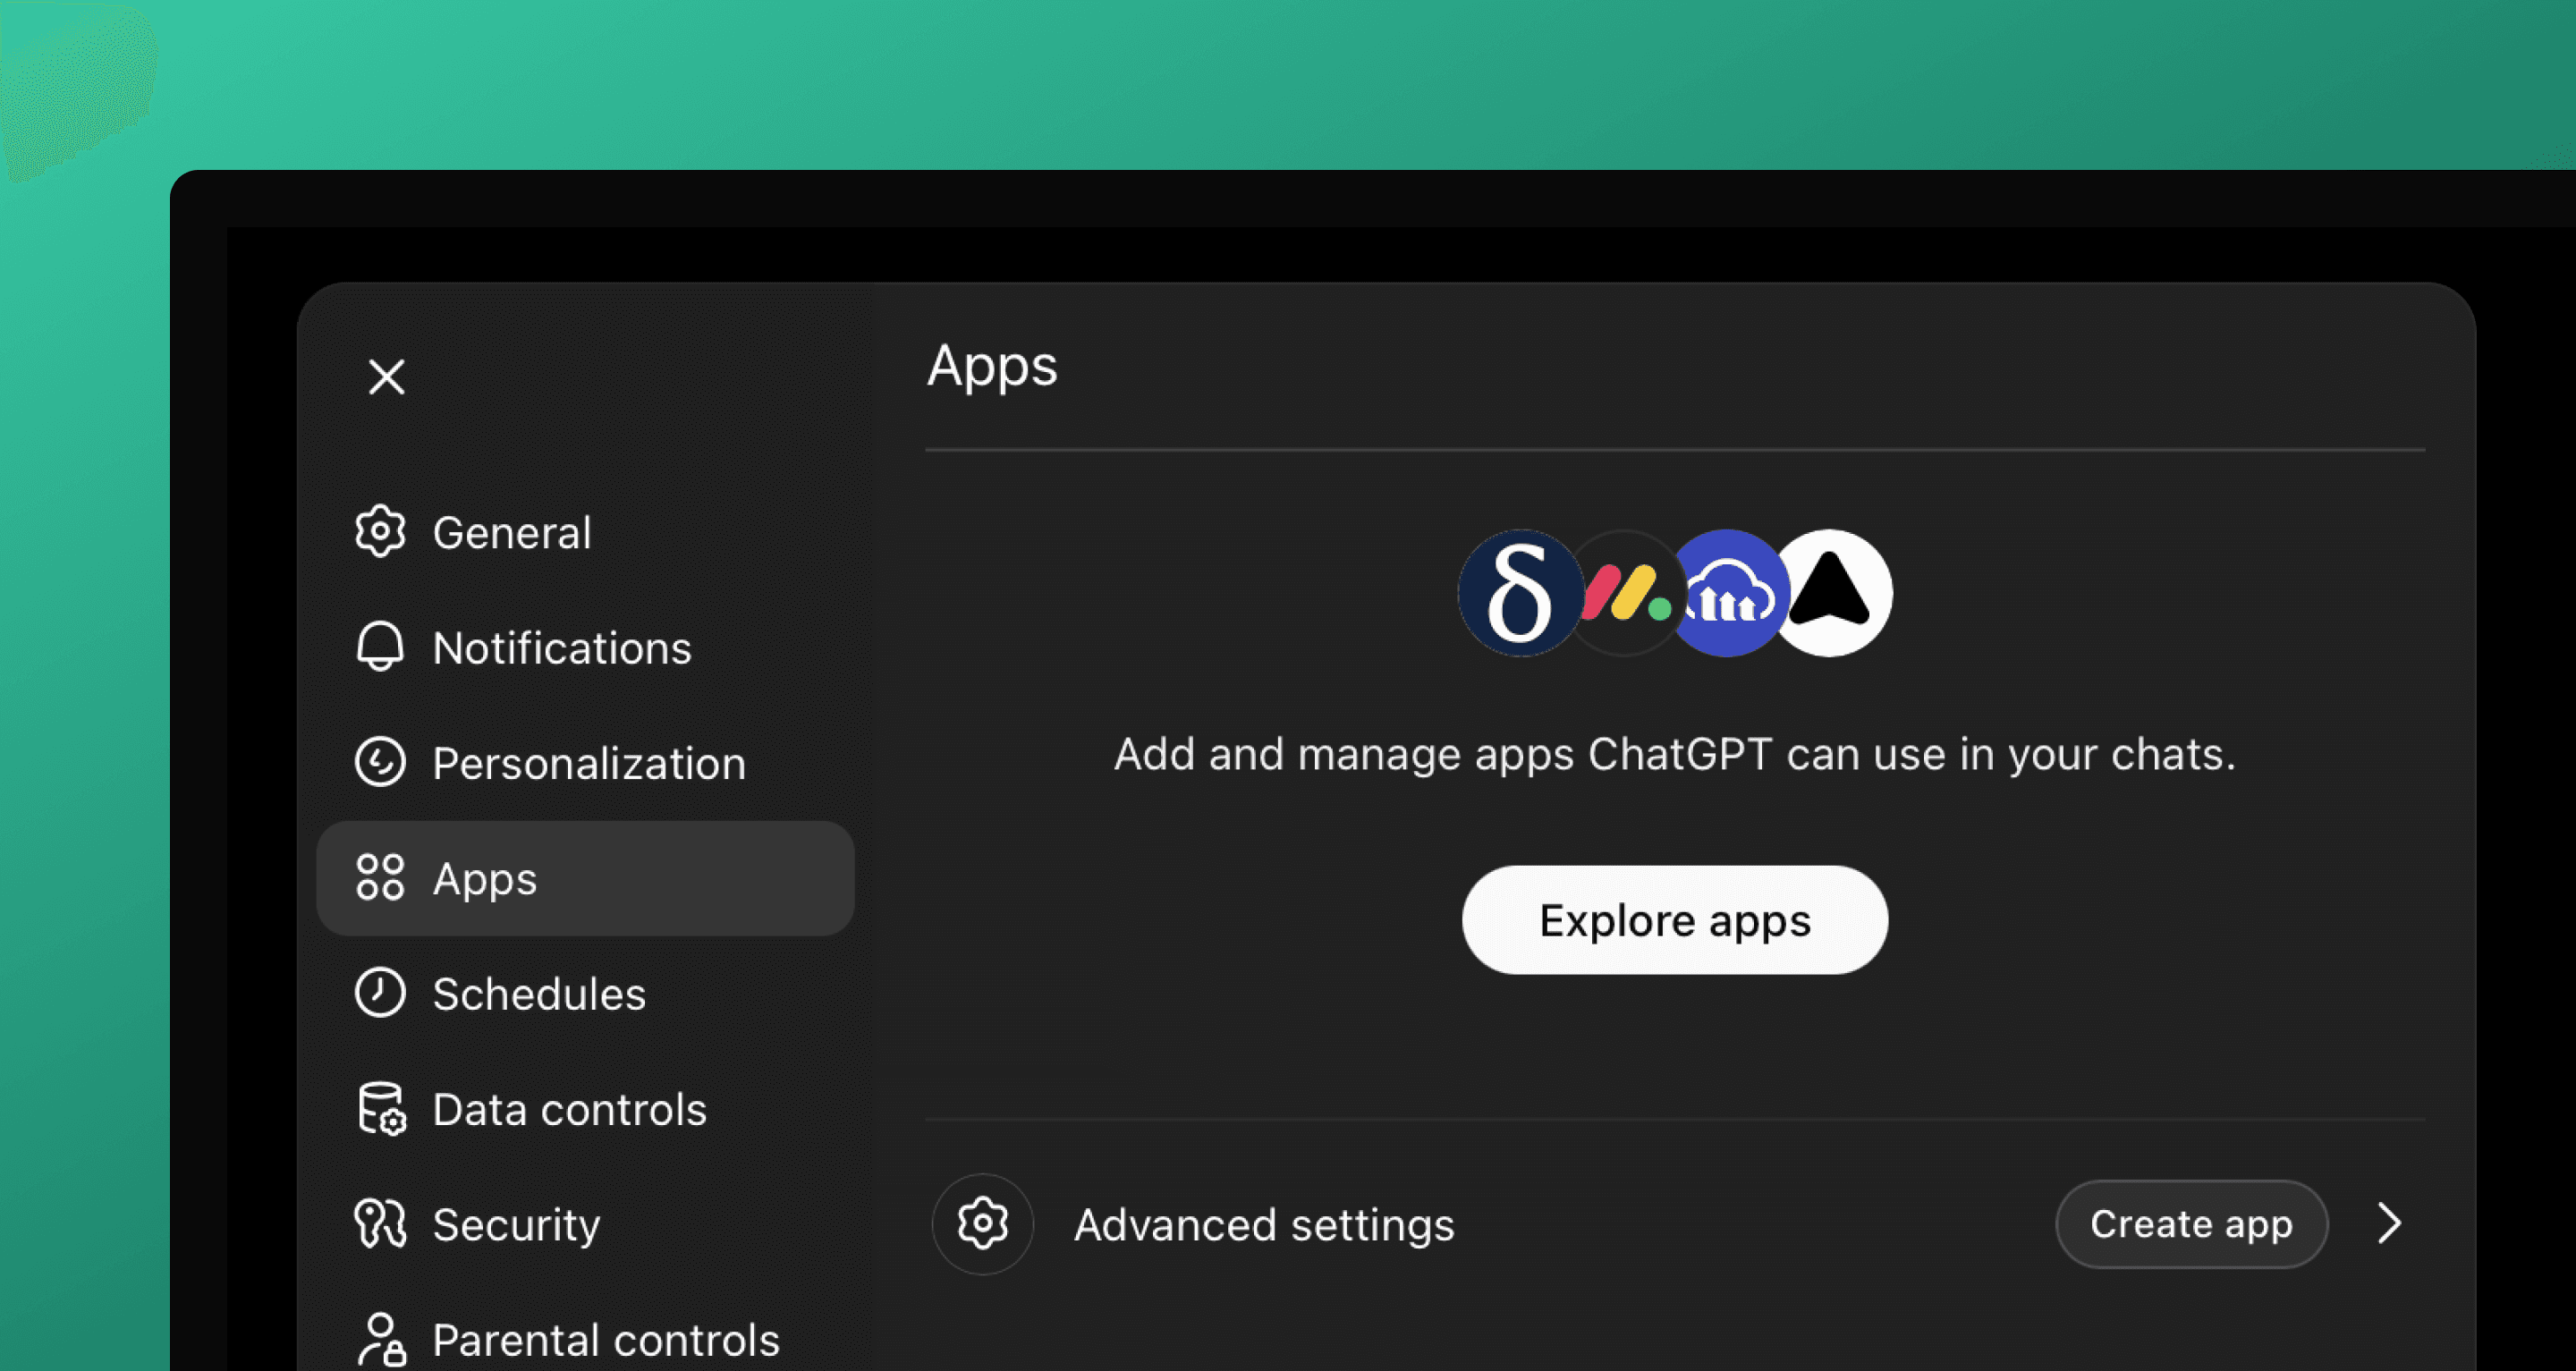
Task: Switch to the Personalization tab
Action: point(585,763)
